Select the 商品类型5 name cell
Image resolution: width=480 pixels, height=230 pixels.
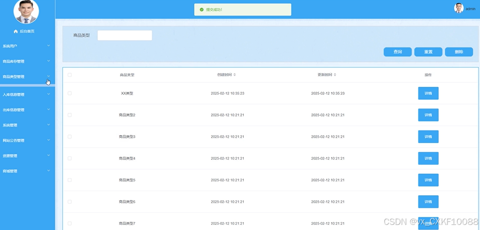127,180
